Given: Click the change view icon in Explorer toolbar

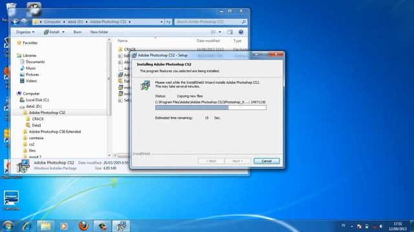Looking at the screenshot, I should pyautogui.click(x=213, y=32).
